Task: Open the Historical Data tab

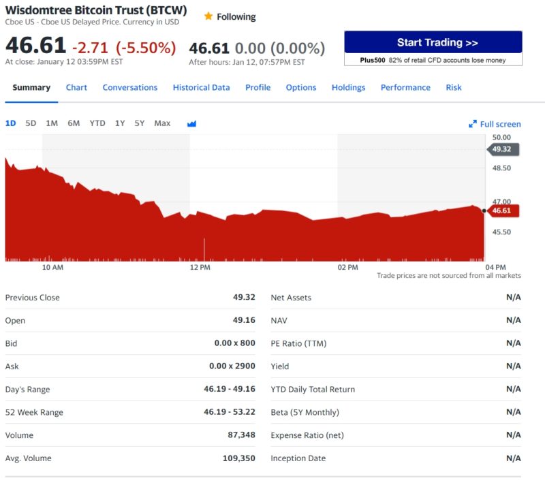Action: click(201, 87)
